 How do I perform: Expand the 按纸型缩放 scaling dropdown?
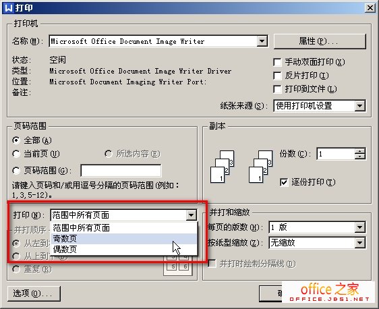[x=359, y=242]
